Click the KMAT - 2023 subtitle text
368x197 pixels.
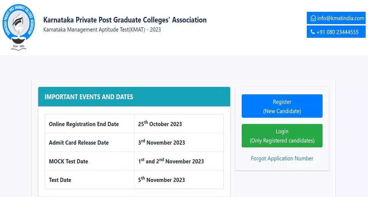coord(102,30)
